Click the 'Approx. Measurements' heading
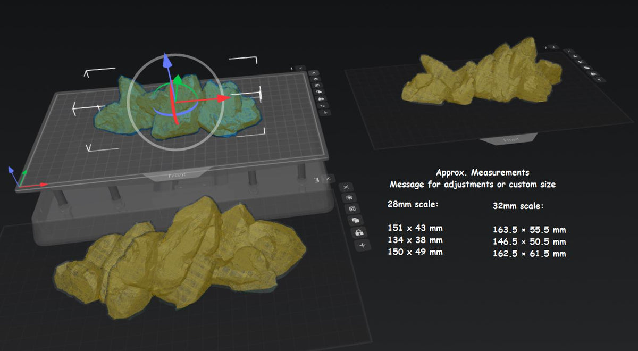Image resolution: width=638 pixels, height=351 pixels. 482,173
